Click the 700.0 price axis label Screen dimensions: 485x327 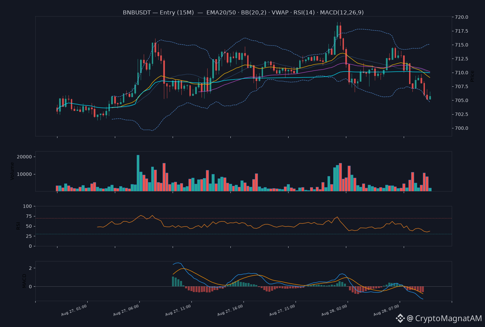point(462,128)
